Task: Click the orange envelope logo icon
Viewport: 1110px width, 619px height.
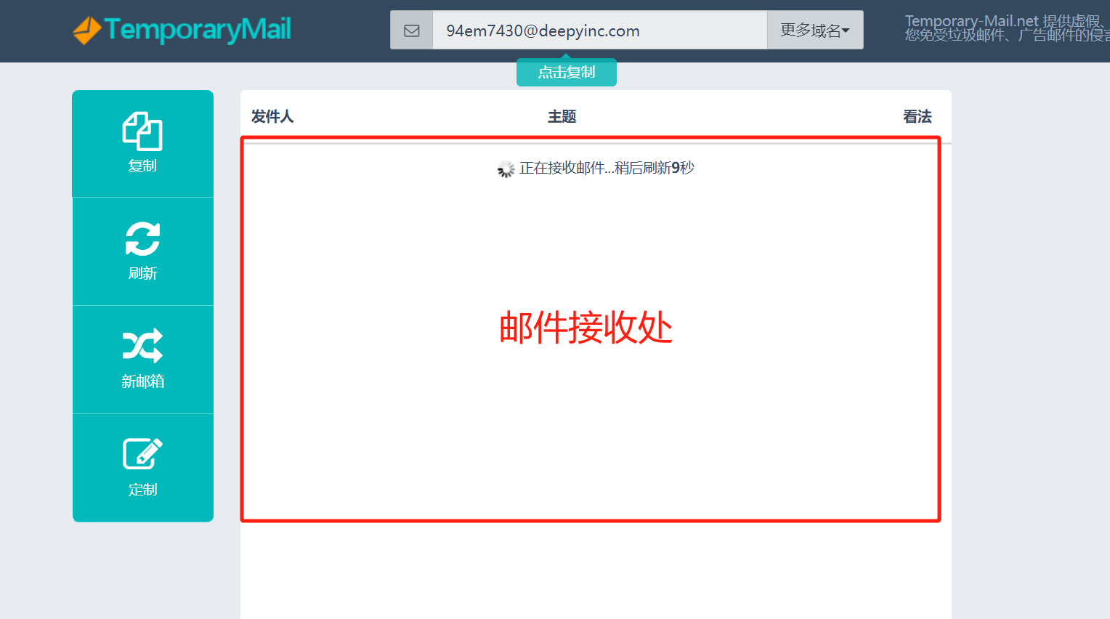Action: [x=86, y=30]
